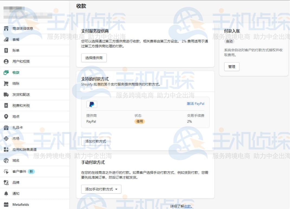Click the 选择提供商 button
This screenshot has height=209, width=290.
pyautogui.click(x=94, y=58)
